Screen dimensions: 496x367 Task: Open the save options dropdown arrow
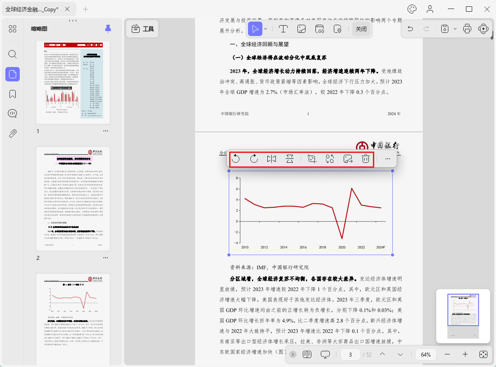pos(455,29)
